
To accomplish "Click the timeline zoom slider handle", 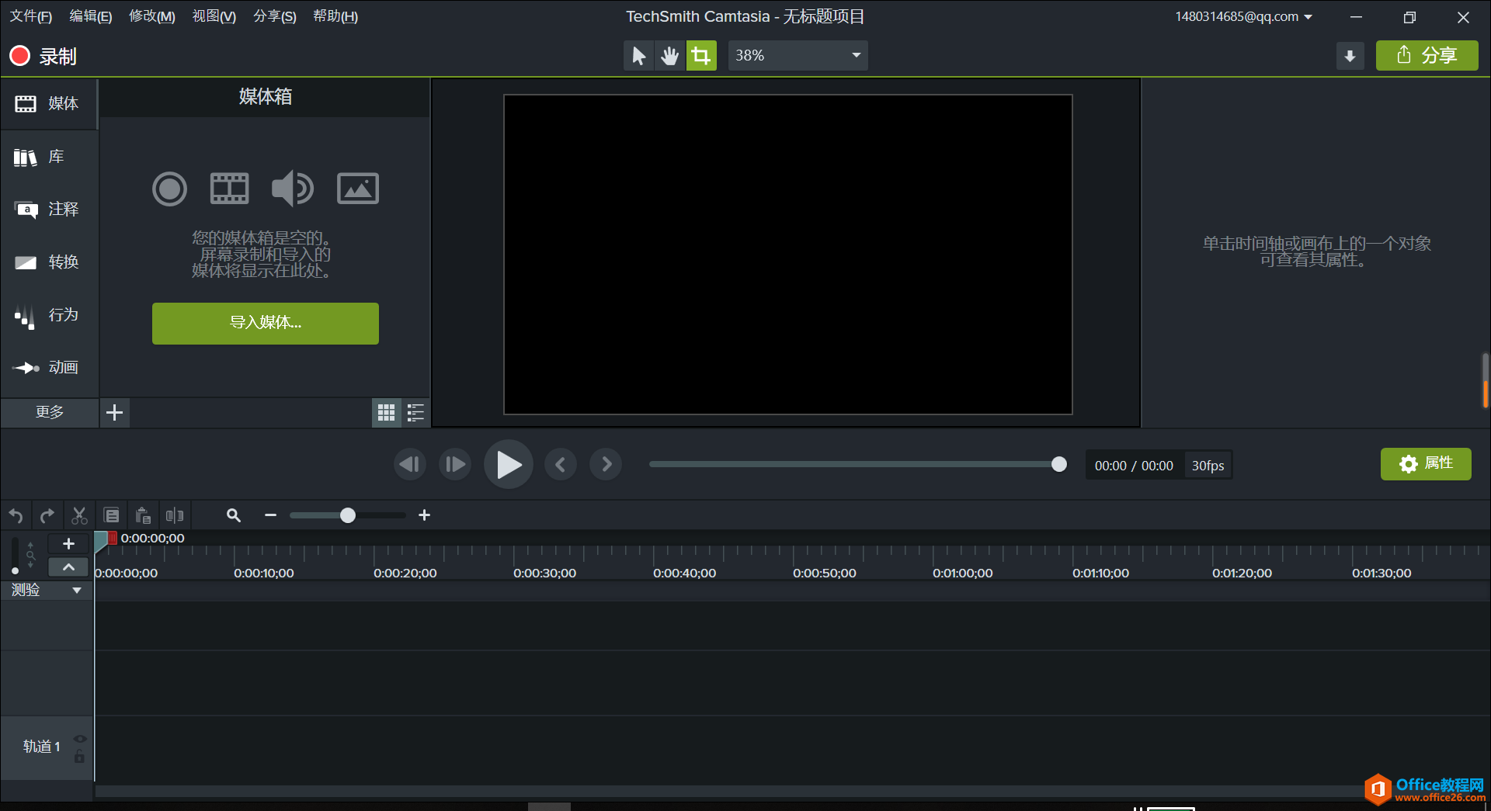I will 348,515.
